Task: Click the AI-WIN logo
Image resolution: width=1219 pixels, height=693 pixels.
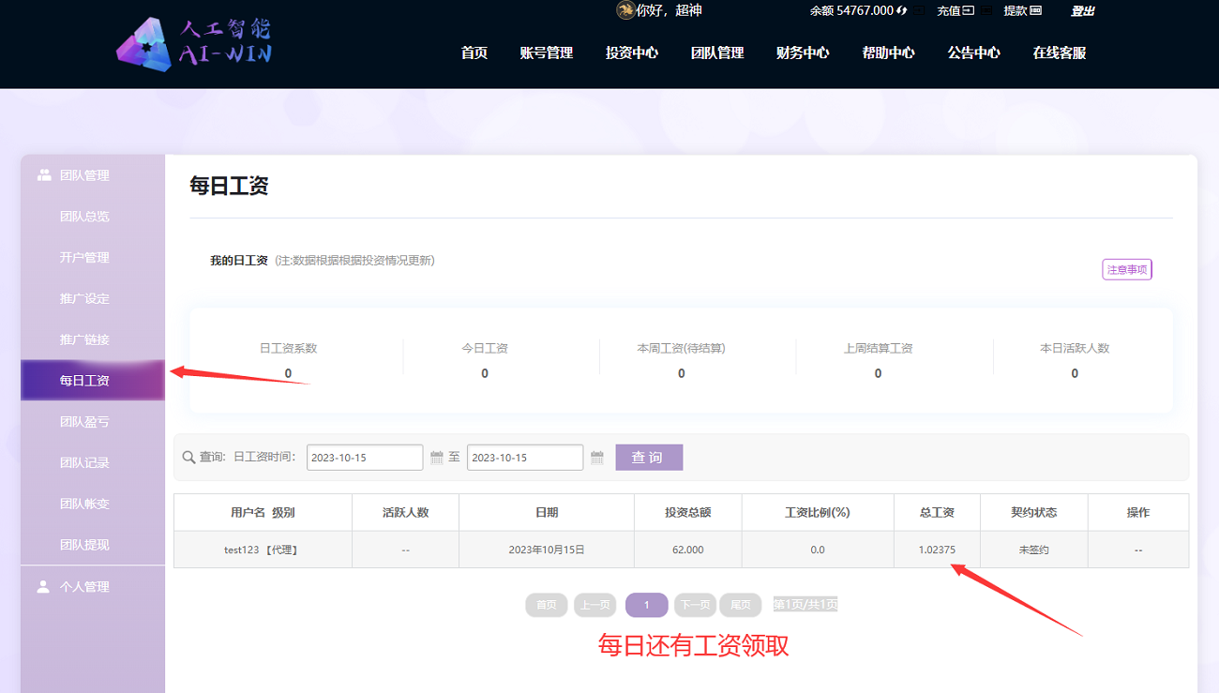Action: (x=194, y=44)
